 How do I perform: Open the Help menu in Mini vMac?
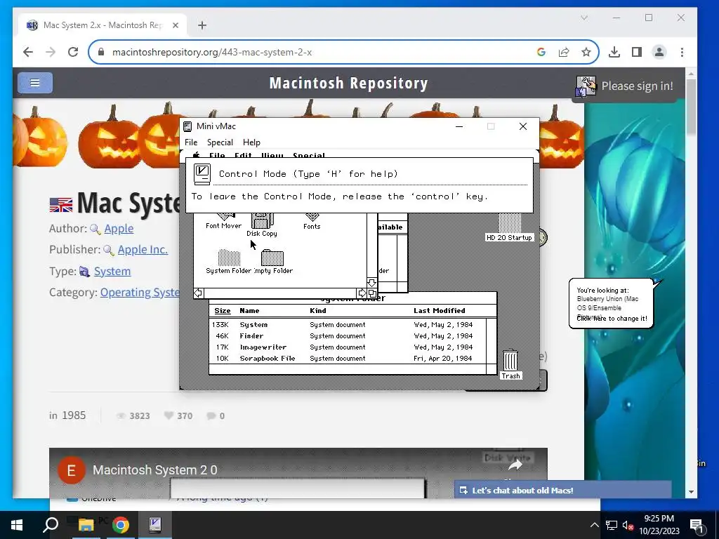click(x=251, y=142)
